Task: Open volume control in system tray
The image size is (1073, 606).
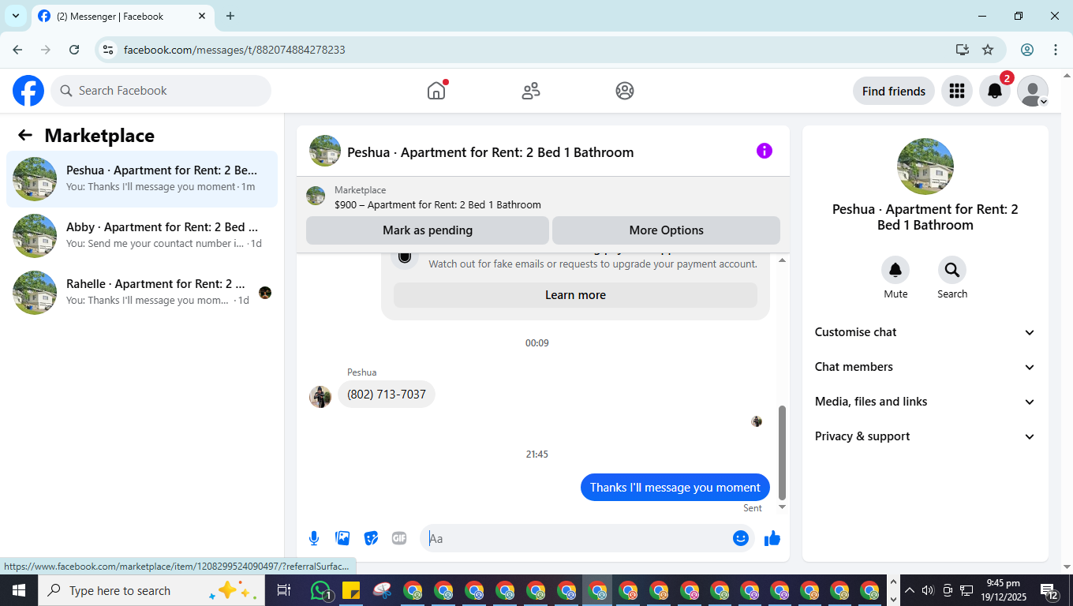Action: click(x=929, y=590)
